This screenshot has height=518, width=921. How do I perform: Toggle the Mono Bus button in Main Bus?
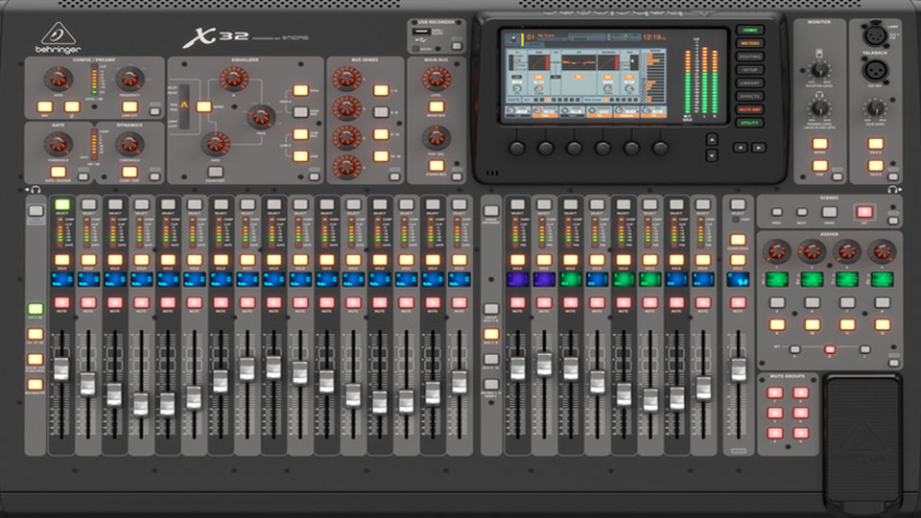click(x=436, y=106)
